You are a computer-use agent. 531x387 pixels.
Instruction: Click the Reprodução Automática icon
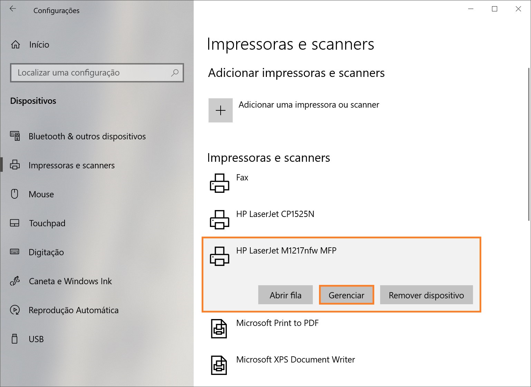(15, 310)
